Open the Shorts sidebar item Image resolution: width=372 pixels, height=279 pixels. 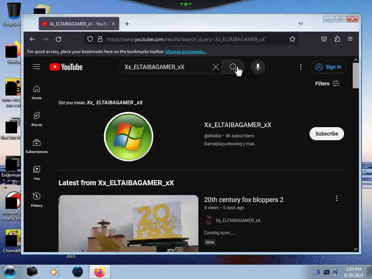click(37, 119)
